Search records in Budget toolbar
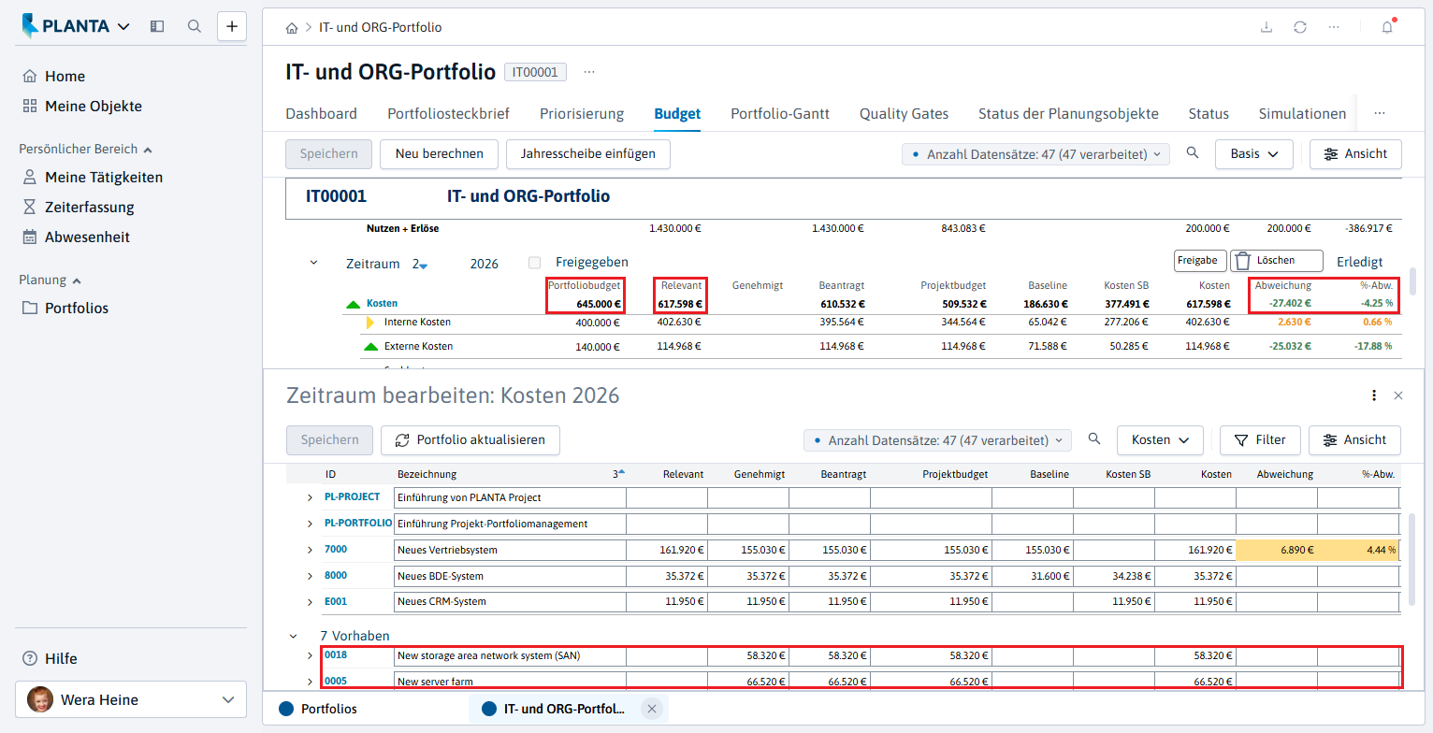 tap(1192, 153)
